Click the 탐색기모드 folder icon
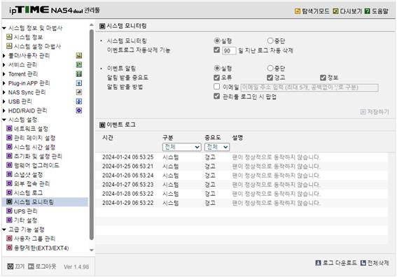 click(298, 11)
